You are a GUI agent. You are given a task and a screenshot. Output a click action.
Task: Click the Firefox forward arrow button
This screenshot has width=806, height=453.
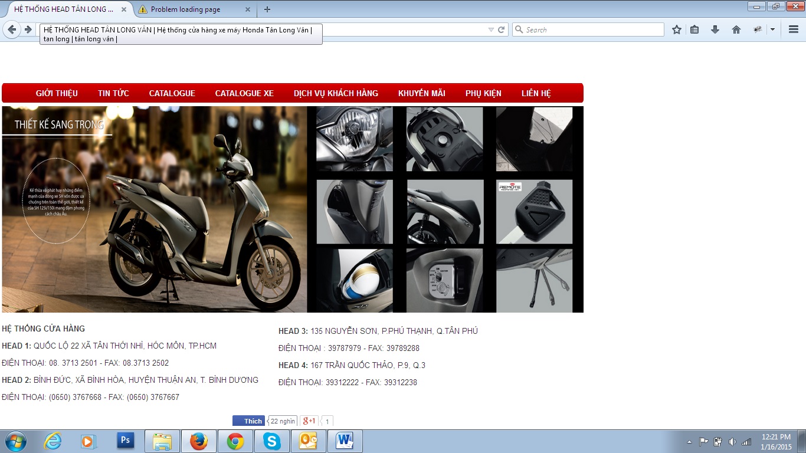click(28, 29)
